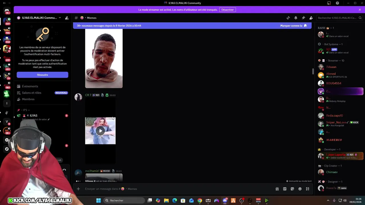The width and height of the screenshot is (365, 205).
Task: Open the Windows Start menu
Action: 98,200
